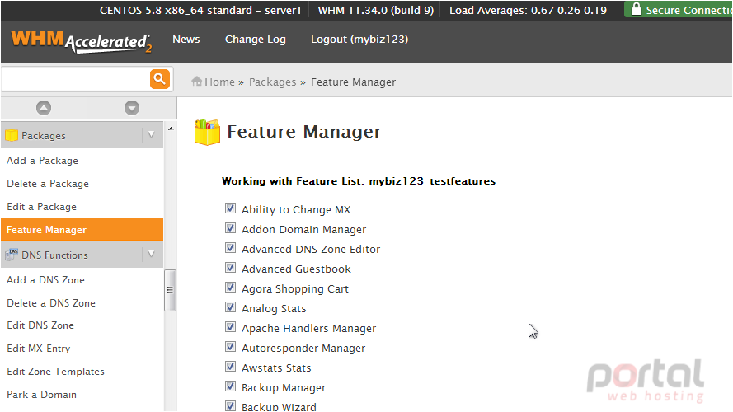Screen dimensions: 733x412
Task: Open Add a DNS Zone
Action: point(46,280)
